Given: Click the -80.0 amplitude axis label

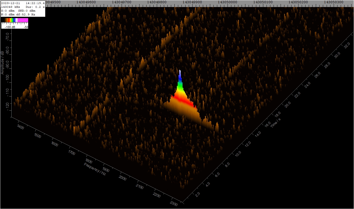Looking at the screenshot, I should [x=7, y=51].
